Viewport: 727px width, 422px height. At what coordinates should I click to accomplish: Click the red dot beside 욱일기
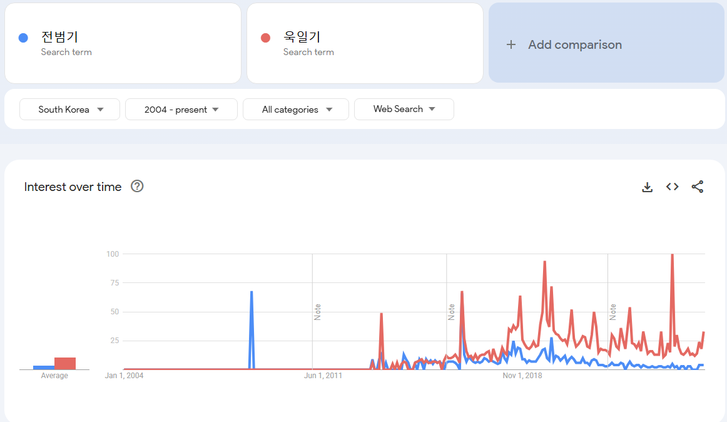coord(265,38)
